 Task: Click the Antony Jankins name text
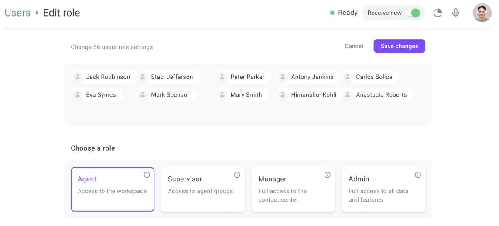click(x=312, y=77)
